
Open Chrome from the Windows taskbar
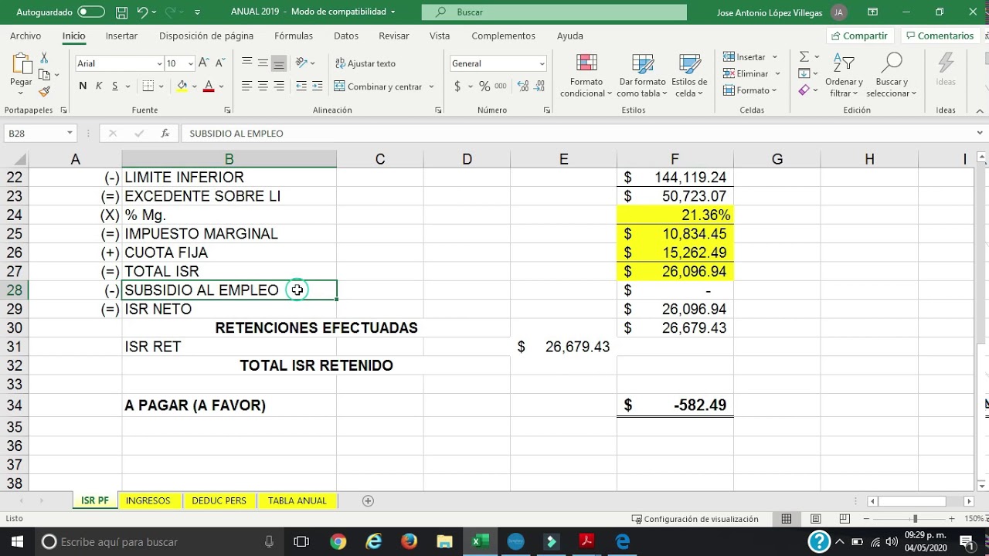coord(338,541)
